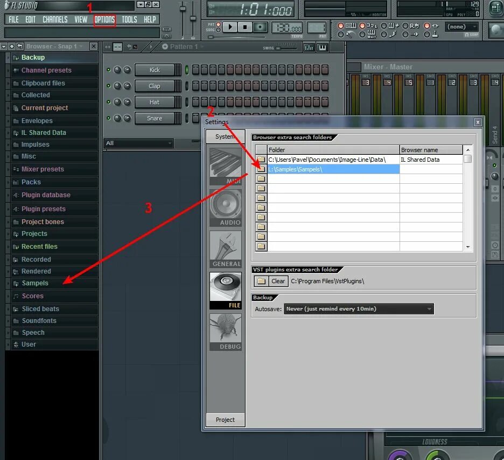Image resolution: width=504 pixels, height=460 pixels.
Task: Open the TOOLS menu
Action: (x=129, y=19)
